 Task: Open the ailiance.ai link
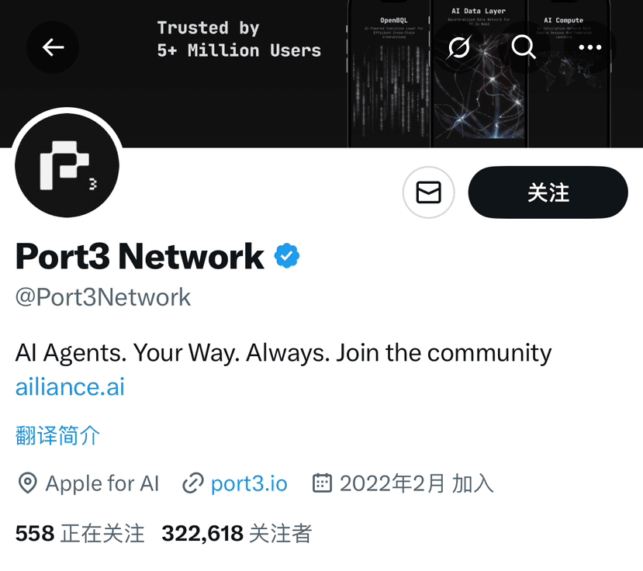pos(70,387)
